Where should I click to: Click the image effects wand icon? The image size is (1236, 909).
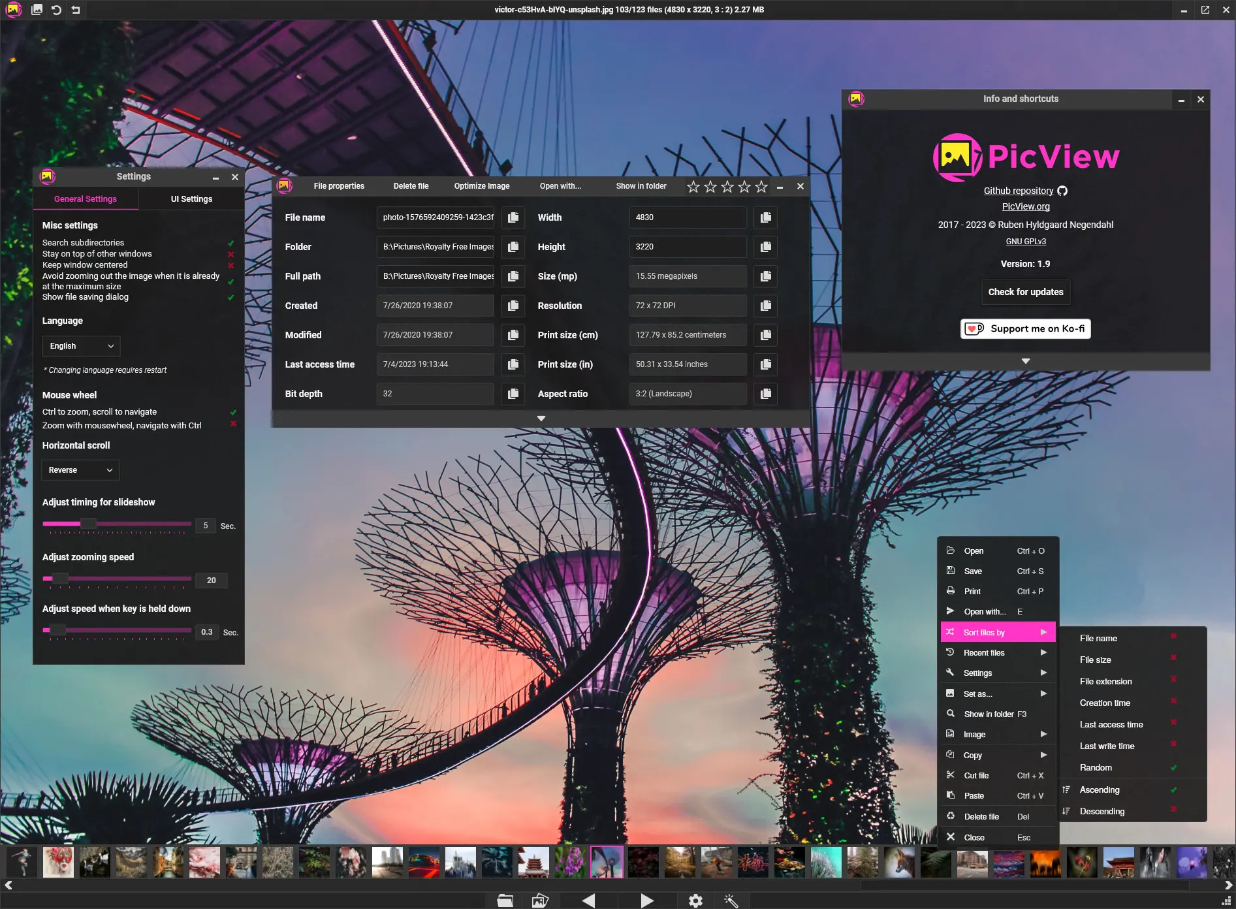pyautogui.click(x=730, y=901)
